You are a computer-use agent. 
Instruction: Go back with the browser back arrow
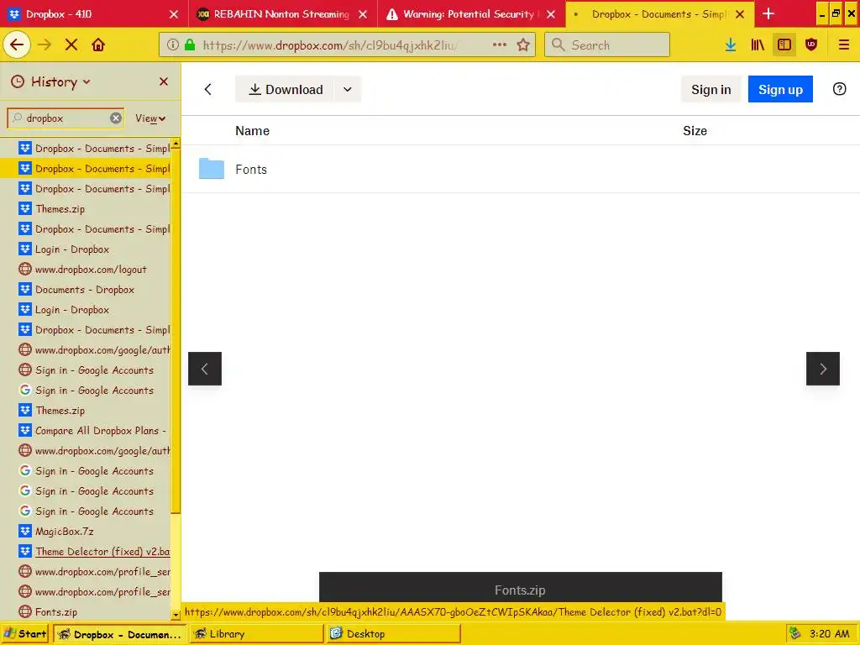pyautogui.click(x=17, y=45)
